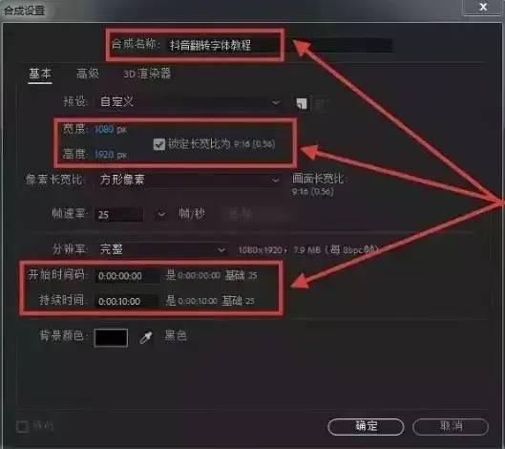The width and height of the screenshot is (505, 449).
Task: Confirm with the 确定 button
Action: (366, 426)
